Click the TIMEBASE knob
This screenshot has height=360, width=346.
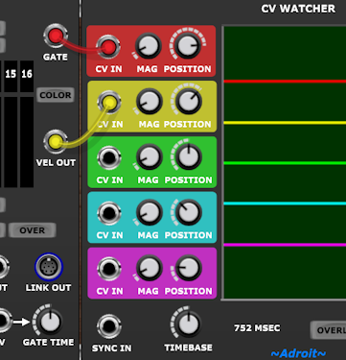[189, 324]
